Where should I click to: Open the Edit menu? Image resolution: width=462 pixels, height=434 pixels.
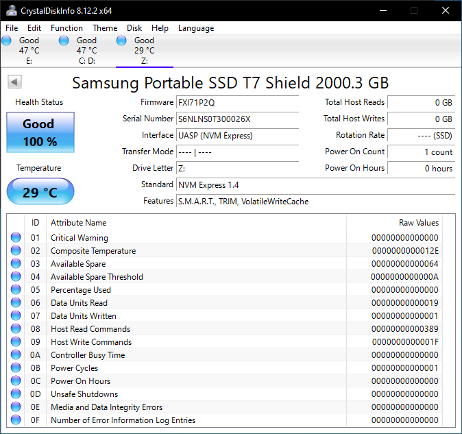click(x=34, y=28)
